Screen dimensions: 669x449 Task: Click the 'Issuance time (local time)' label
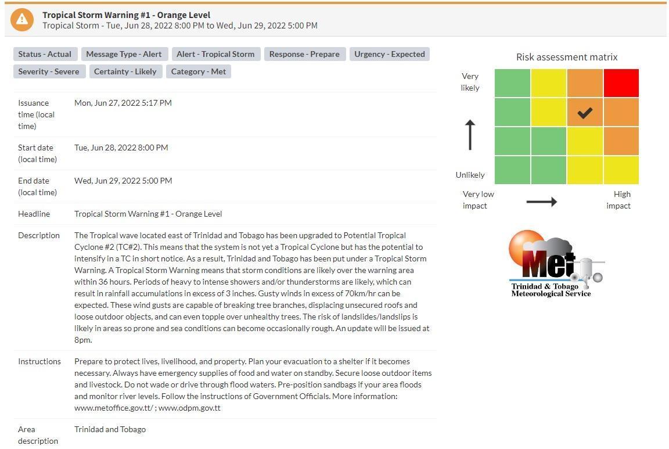(x=36, y=114)
